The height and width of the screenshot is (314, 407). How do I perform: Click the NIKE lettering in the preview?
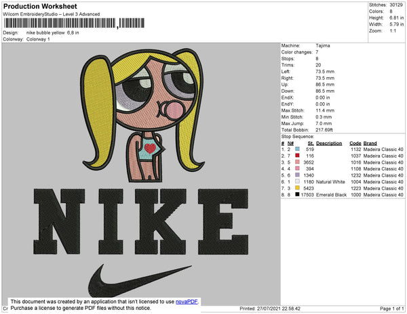141,221
